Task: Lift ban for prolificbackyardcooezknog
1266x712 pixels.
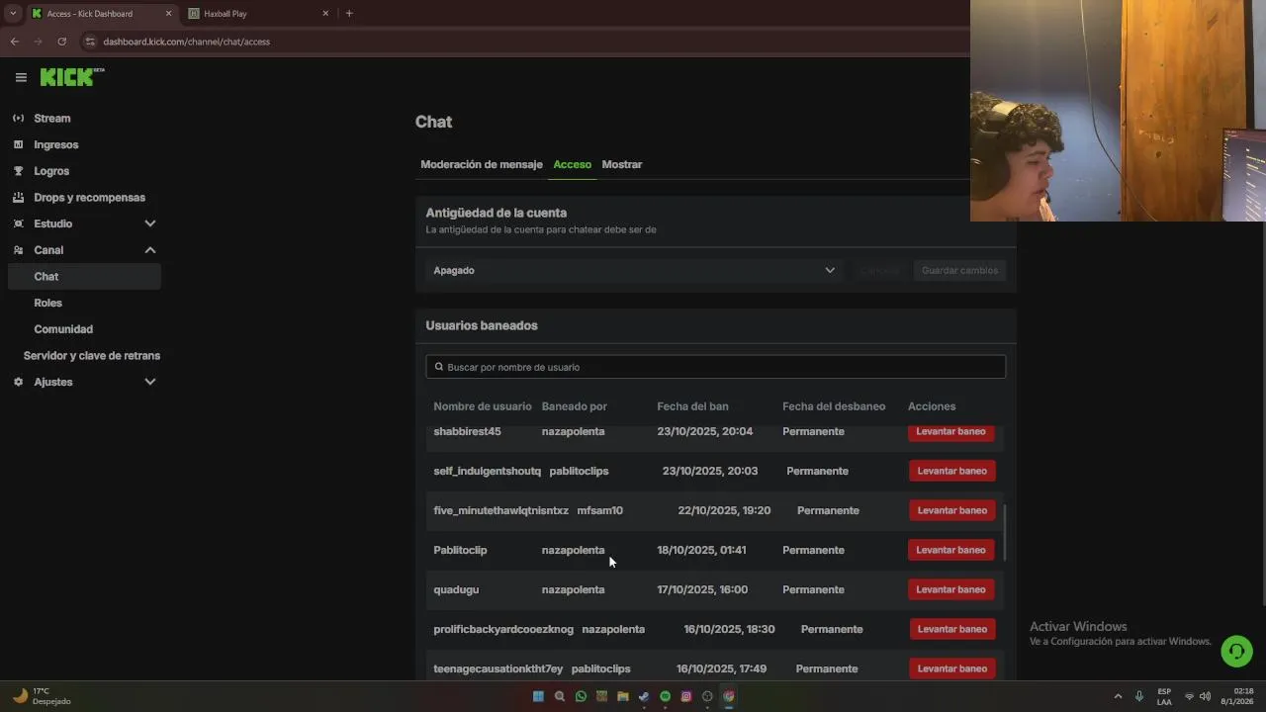Action: 951,629
